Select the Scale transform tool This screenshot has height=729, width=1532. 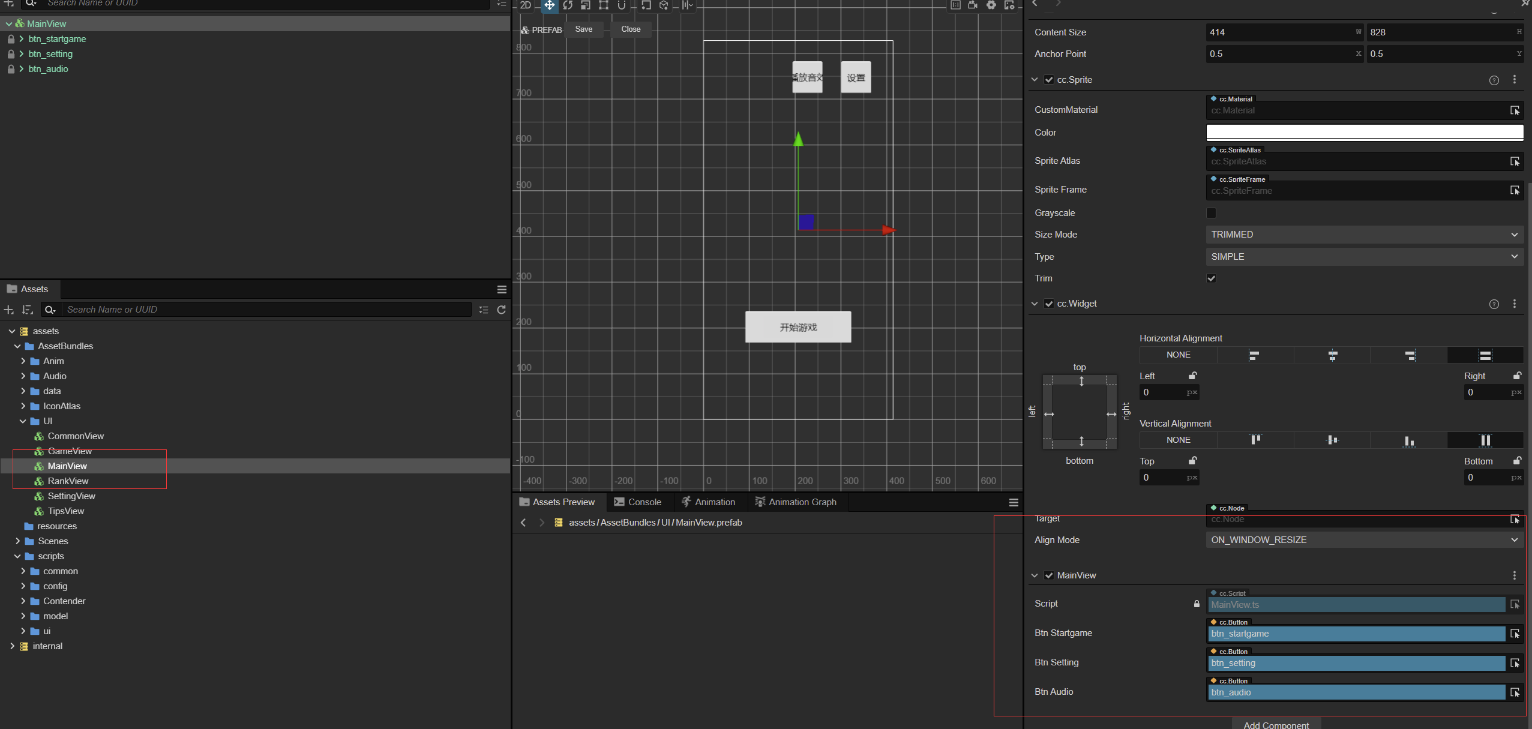[586, 5]
